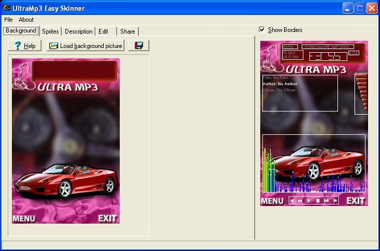This screenshot has width=380, height=251.
Task: Click fast-forward icon in skin preview
Action: click(x=327, y=201)
